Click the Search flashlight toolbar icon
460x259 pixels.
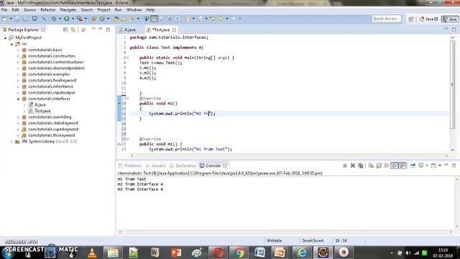click(132, 19)
